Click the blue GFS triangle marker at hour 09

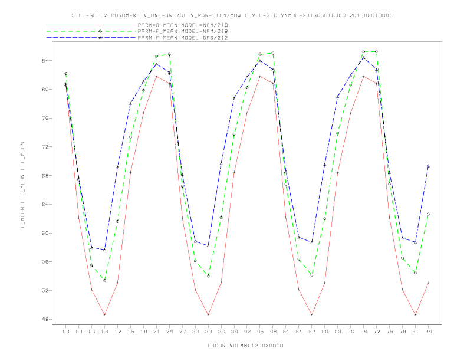(104, 250)
